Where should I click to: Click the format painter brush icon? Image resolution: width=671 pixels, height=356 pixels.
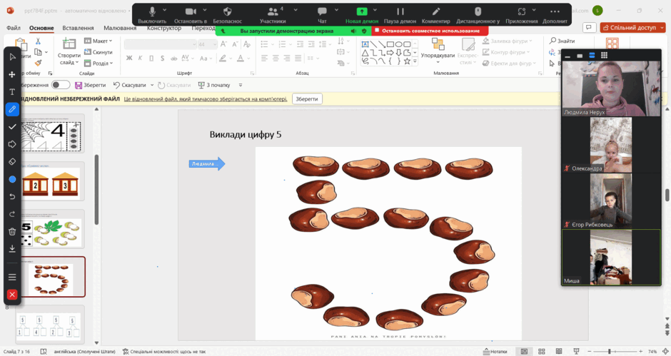coord(38,63)
